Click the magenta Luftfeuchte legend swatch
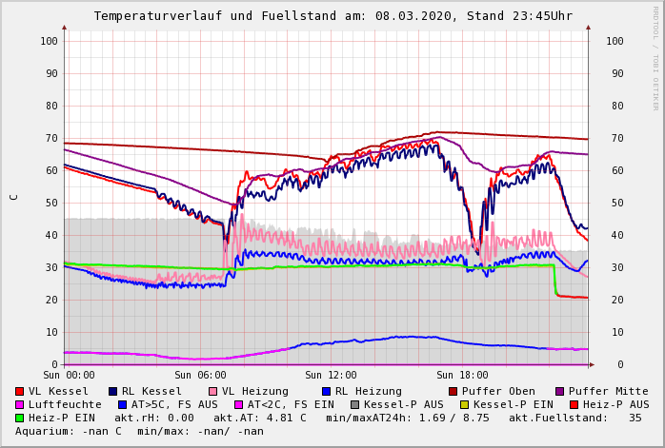The image size is (665, 448). point(19,405)
